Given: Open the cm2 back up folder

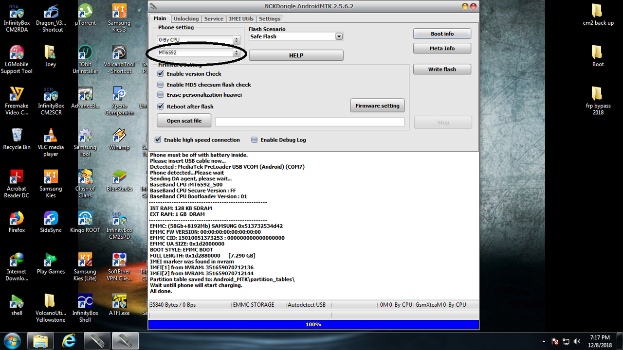Looking at the screenshot, I should (598, 16).
